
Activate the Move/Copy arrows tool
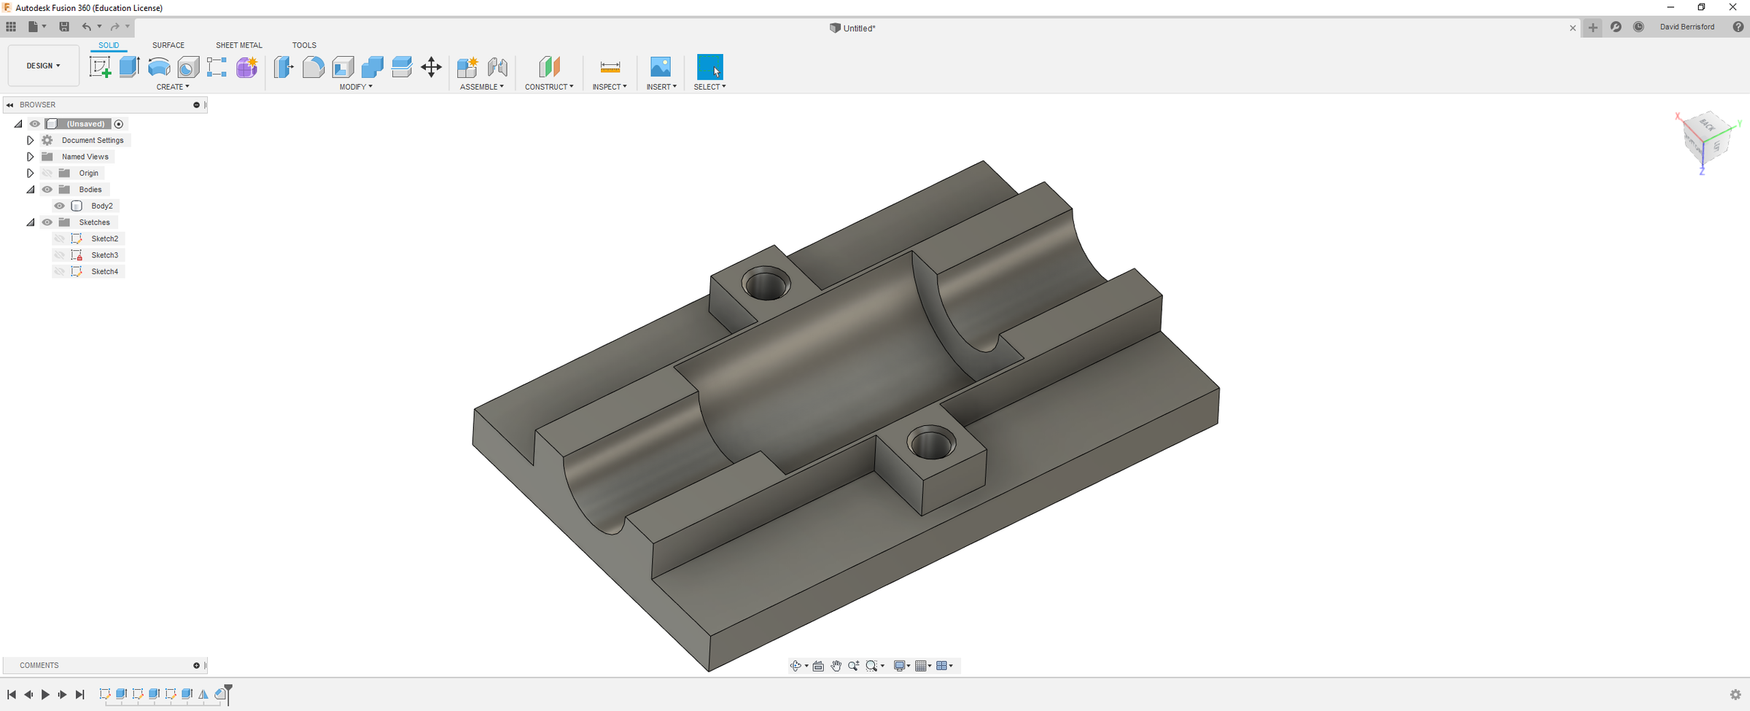(431, 67)
